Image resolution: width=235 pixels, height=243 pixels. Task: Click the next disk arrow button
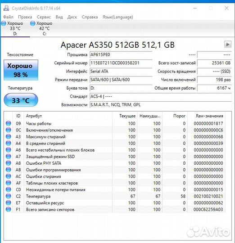[x=228, y=45]
